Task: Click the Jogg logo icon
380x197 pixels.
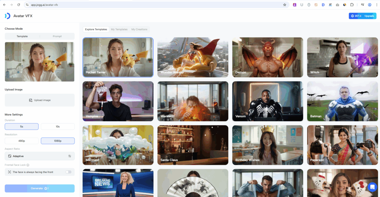Action: click(x=7, y=16)
